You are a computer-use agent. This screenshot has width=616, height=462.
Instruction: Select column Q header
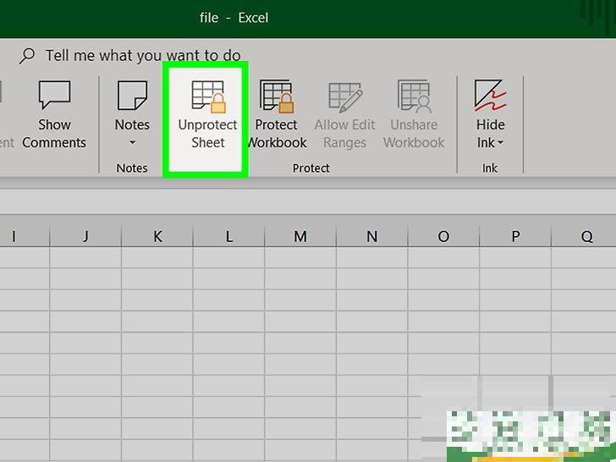pyautogui.click(x=586, y=237)
